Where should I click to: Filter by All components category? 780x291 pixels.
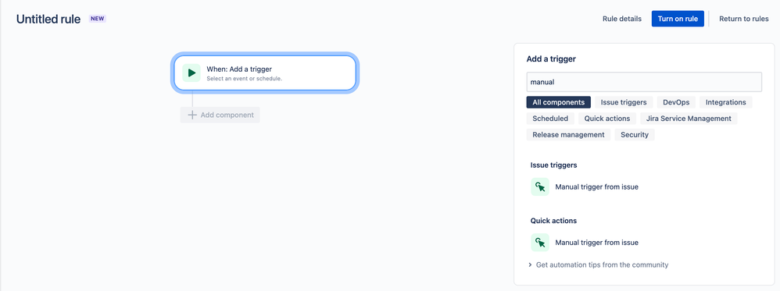[559, 102]
